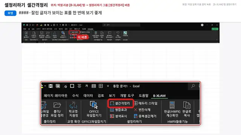Open the 데이터 tab in enlarged ribbon
Image resolution: width=241 pixels, height=135 pixels.
pyautogui.click(x=88, y=96)
